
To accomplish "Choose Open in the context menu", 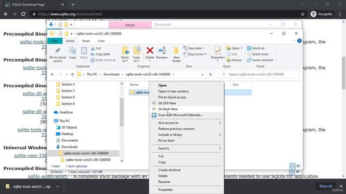I will pos(187,85).
